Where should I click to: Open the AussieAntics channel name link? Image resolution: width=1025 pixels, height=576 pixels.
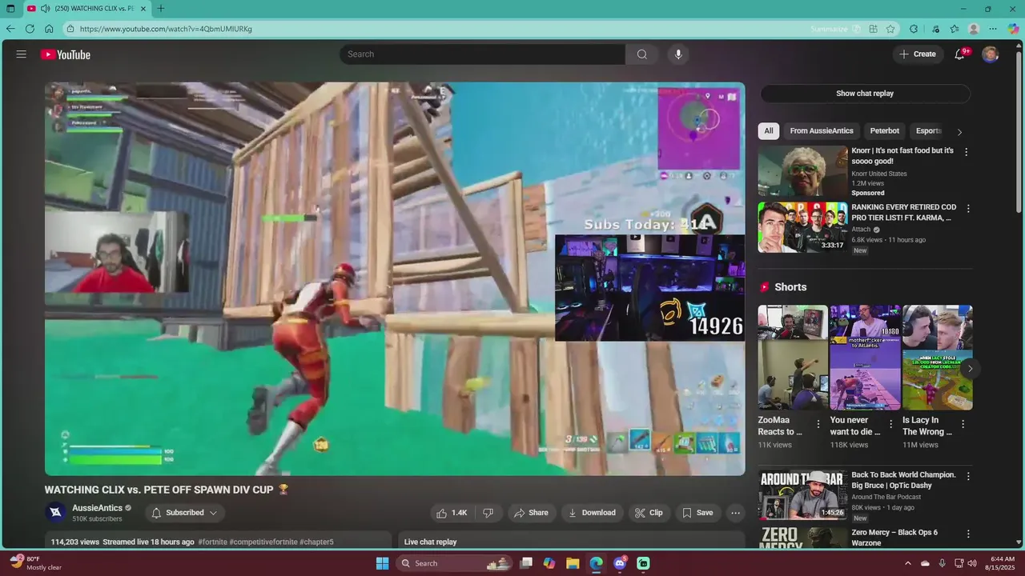[x=97, y=508]
